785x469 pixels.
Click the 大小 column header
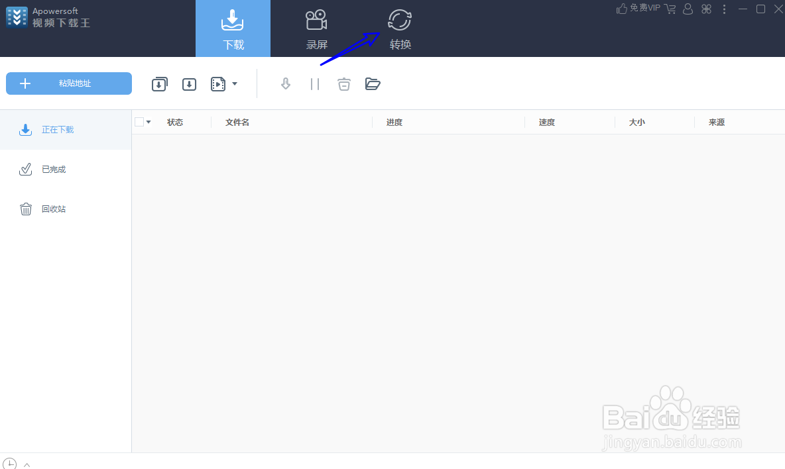[x=636, y=123]
